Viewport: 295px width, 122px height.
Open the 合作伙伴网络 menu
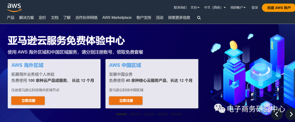pyautogui.click(x=86, y=18)
